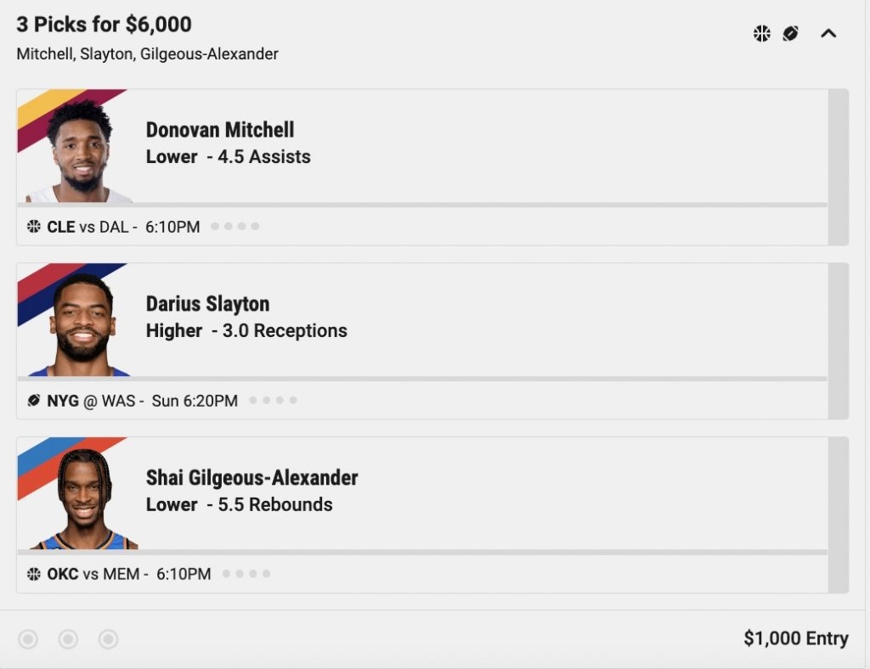The image size is (870, 669).
Task: Select second pick status circle at bottom
Action: (68, 639)
